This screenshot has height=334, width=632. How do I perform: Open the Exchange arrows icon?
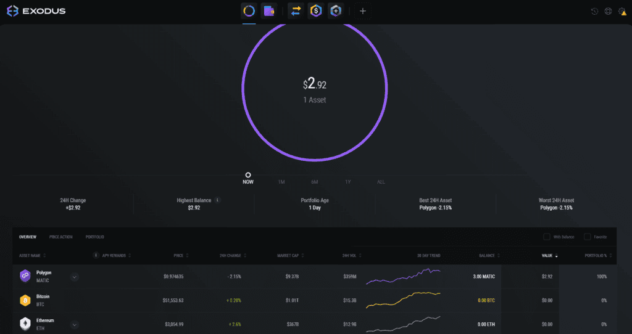click(296, 11)
